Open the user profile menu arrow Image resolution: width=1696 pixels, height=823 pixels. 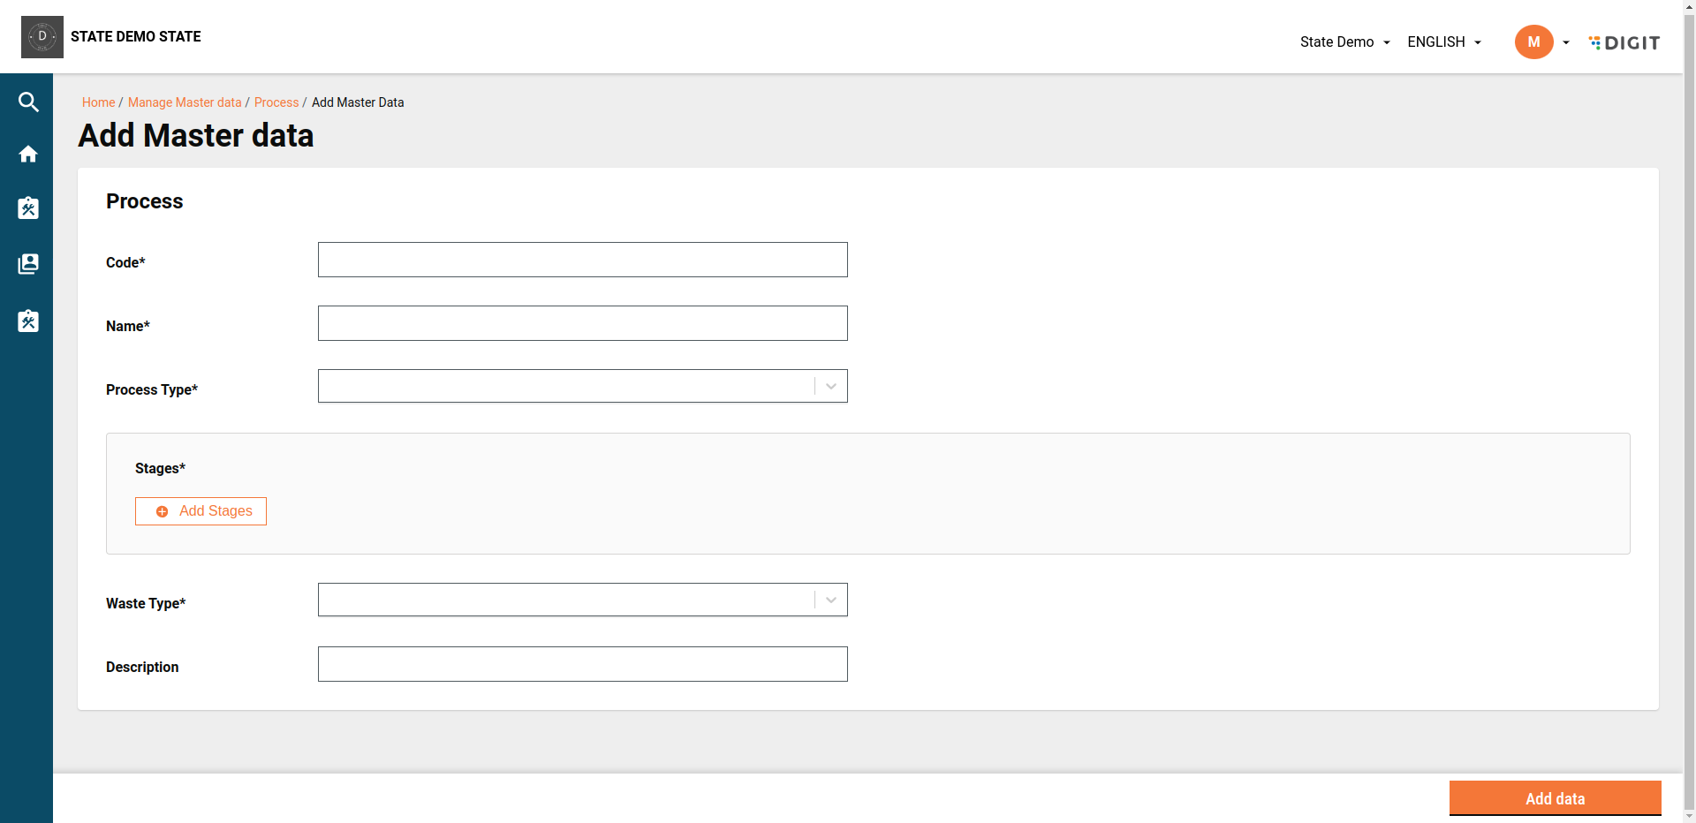(1566, 42)
